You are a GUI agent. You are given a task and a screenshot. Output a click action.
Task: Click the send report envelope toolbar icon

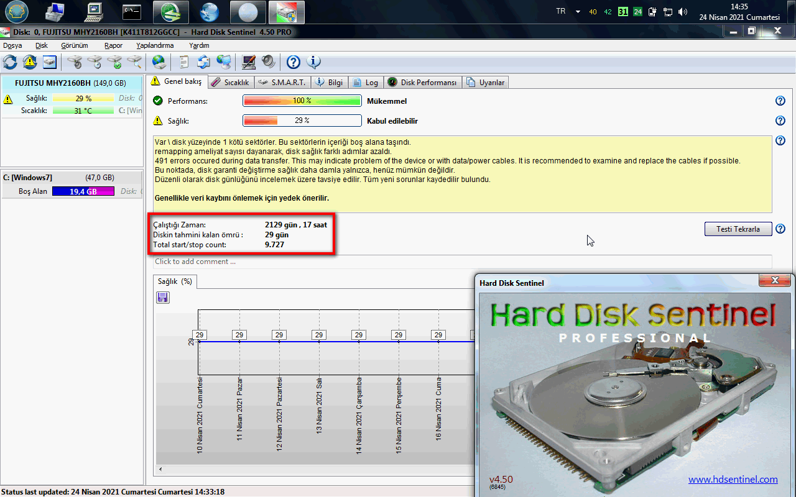pos(204,62)
